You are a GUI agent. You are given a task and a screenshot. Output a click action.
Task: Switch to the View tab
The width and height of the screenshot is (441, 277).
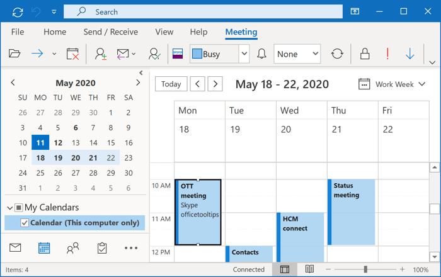pyautogui.click(x=164, y=32)
